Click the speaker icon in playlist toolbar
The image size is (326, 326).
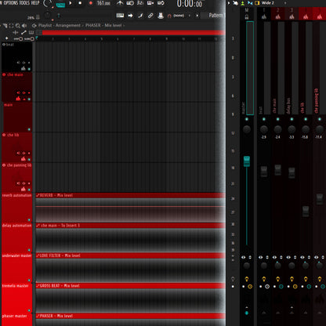pos(24,26)
